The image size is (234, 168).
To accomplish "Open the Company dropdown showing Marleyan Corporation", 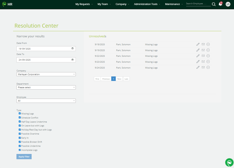I will pos(46,74).
